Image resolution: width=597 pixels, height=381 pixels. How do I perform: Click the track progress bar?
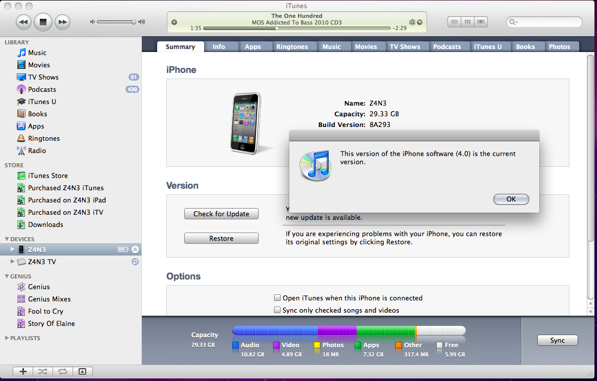[x=297, y=28]
